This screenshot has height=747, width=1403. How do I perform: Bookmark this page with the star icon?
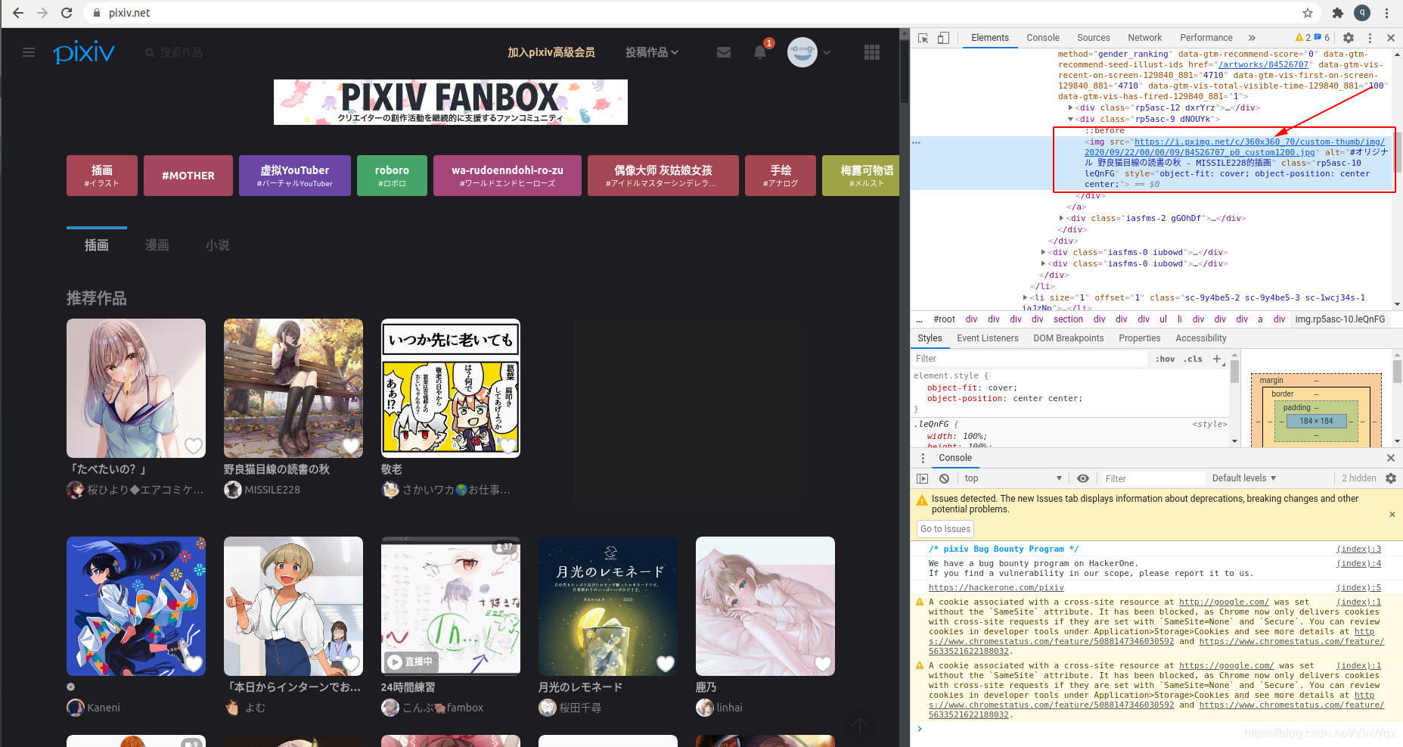point(1308,13)
